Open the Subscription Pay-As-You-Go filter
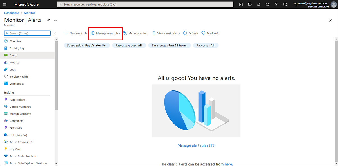This screenshot has width=338, height=166. click(x=87, y=45)
